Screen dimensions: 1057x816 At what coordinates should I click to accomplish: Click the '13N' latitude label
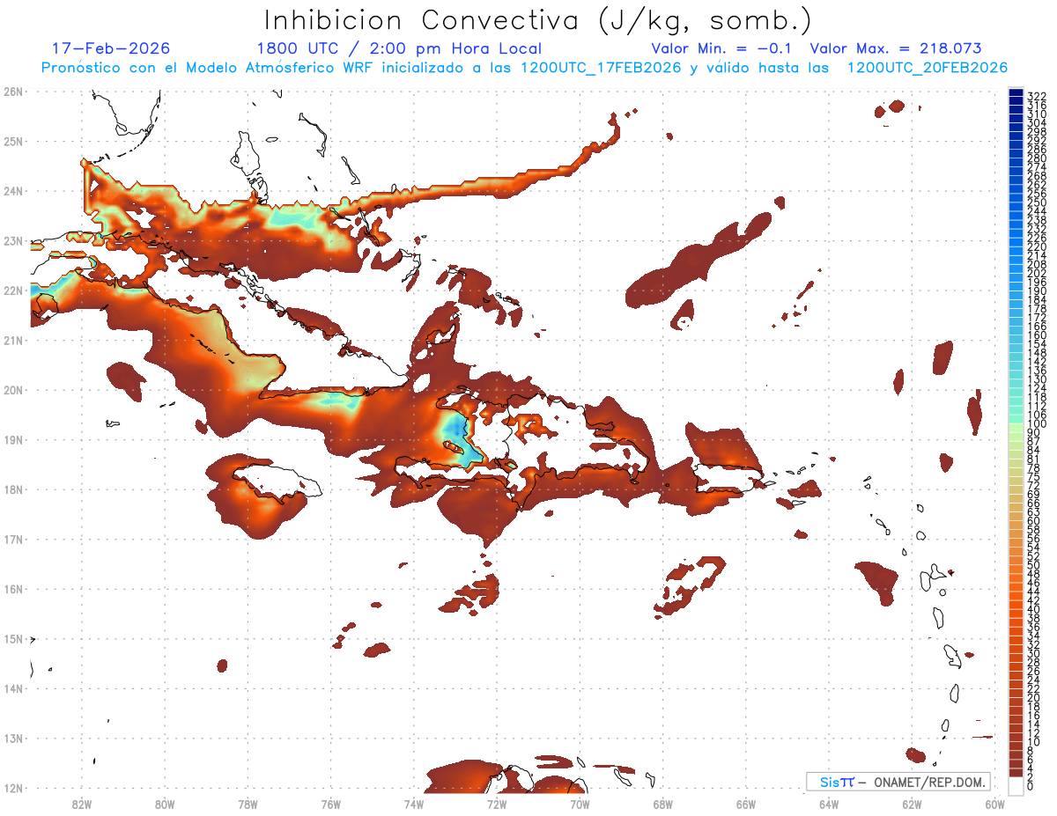(13, 739)
